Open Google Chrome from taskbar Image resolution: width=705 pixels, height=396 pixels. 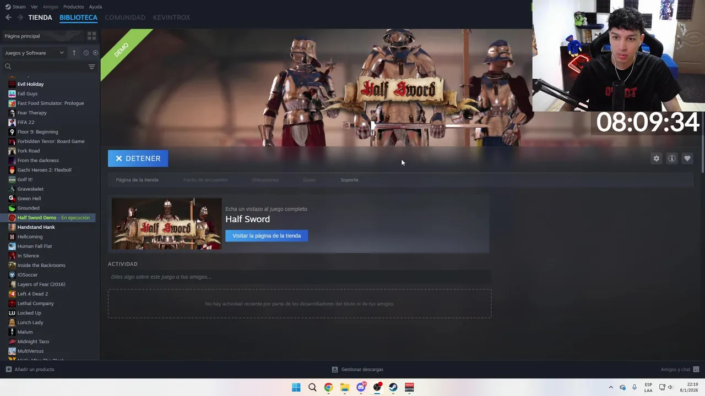pos(328,387)
